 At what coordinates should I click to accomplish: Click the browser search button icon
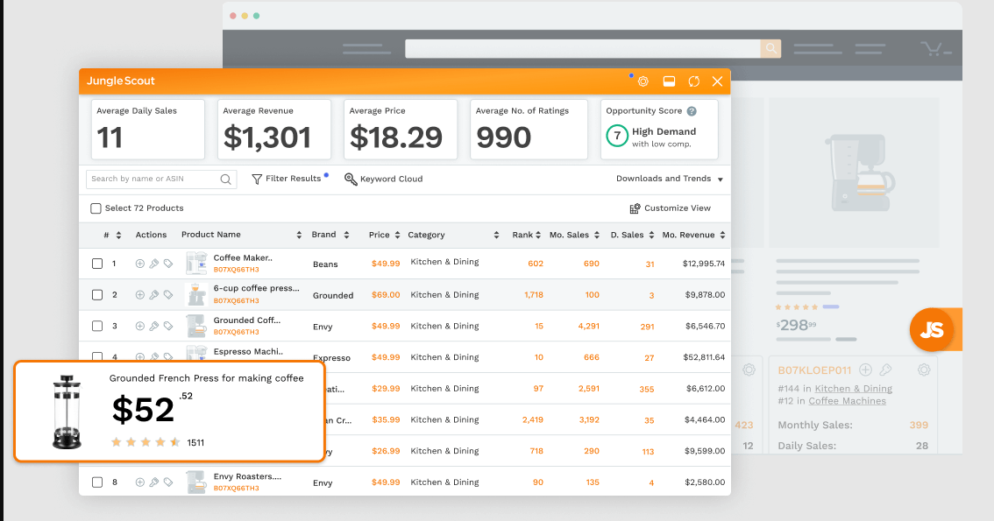tap(770, 49)
